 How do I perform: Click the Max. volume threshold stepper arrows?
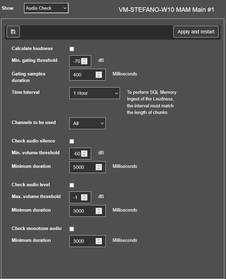point(84,197)
